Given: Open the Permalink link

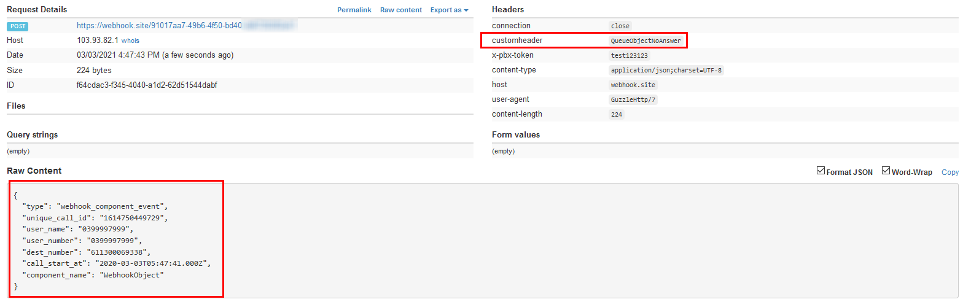Looking at the screenshot, I should [x=354, y=10].
